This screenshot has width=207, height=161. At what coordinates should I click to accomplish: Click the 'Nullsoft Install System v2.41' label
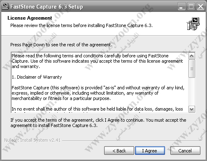point(32,140)
